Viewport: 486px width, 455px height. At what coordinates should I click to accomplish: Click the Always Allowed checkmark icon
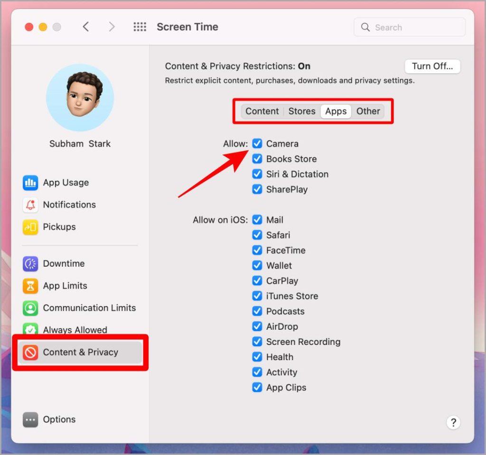30,329
